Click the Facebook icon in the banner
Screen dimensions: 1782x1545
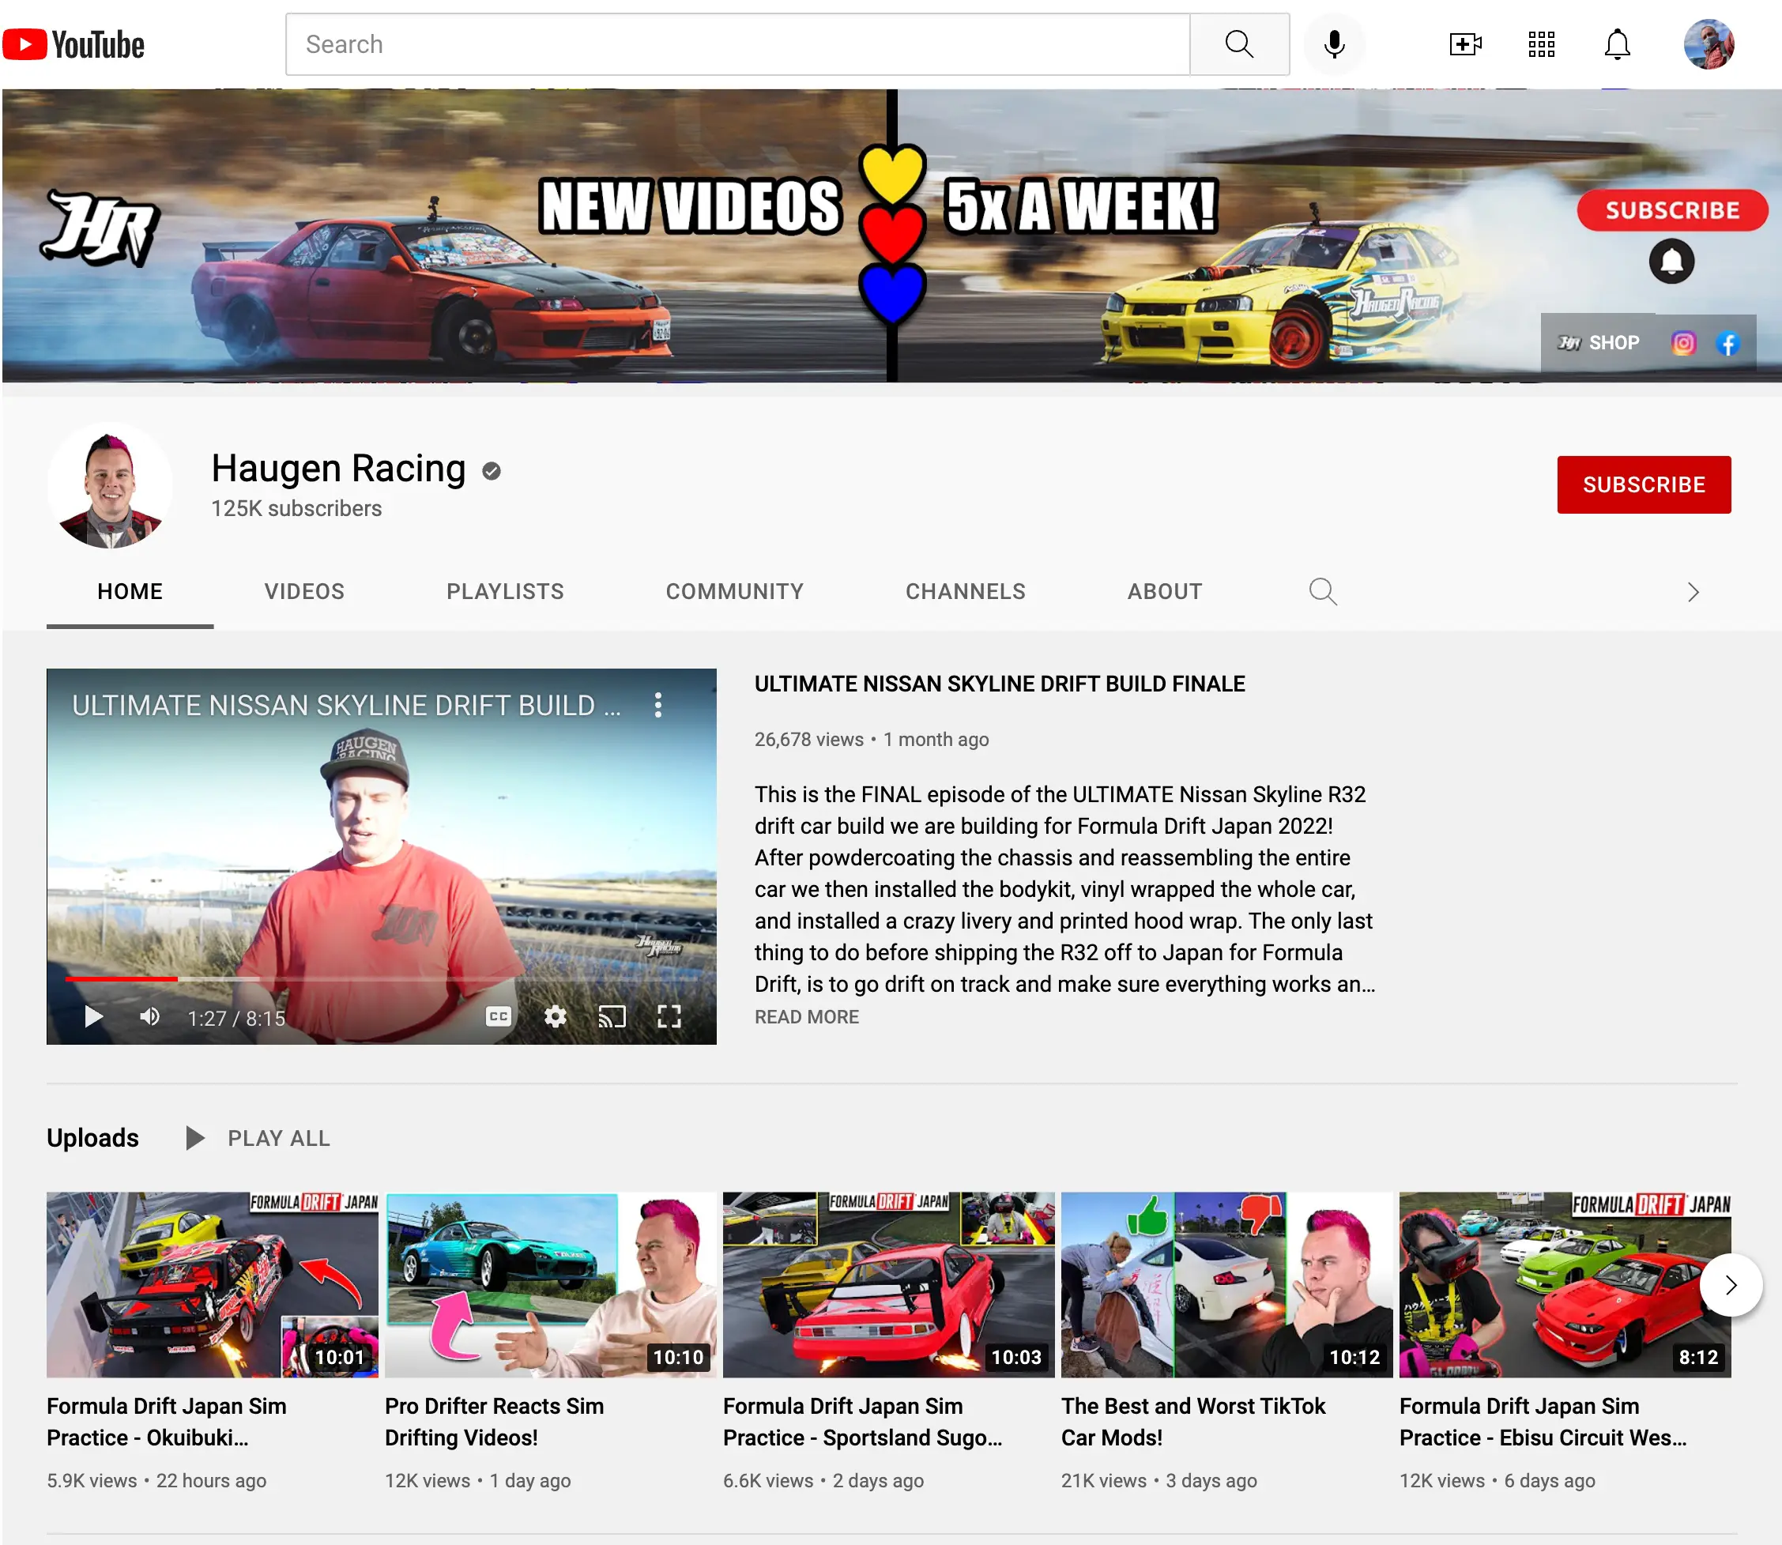(x=1727, y=343)
